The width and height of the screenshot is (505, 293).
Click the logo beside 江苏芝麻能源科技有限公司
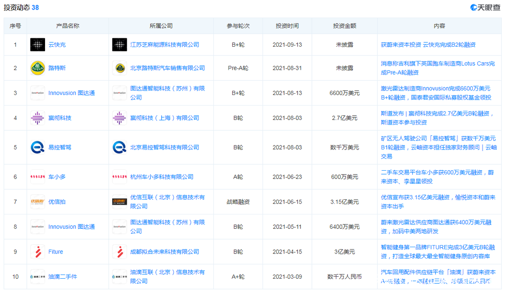(x=120, y=45)
